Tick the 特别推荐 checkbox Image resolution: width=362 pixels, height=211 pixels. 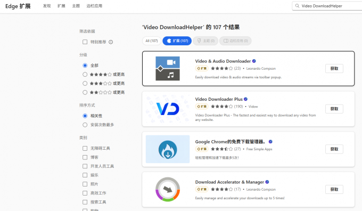[85, 42]
